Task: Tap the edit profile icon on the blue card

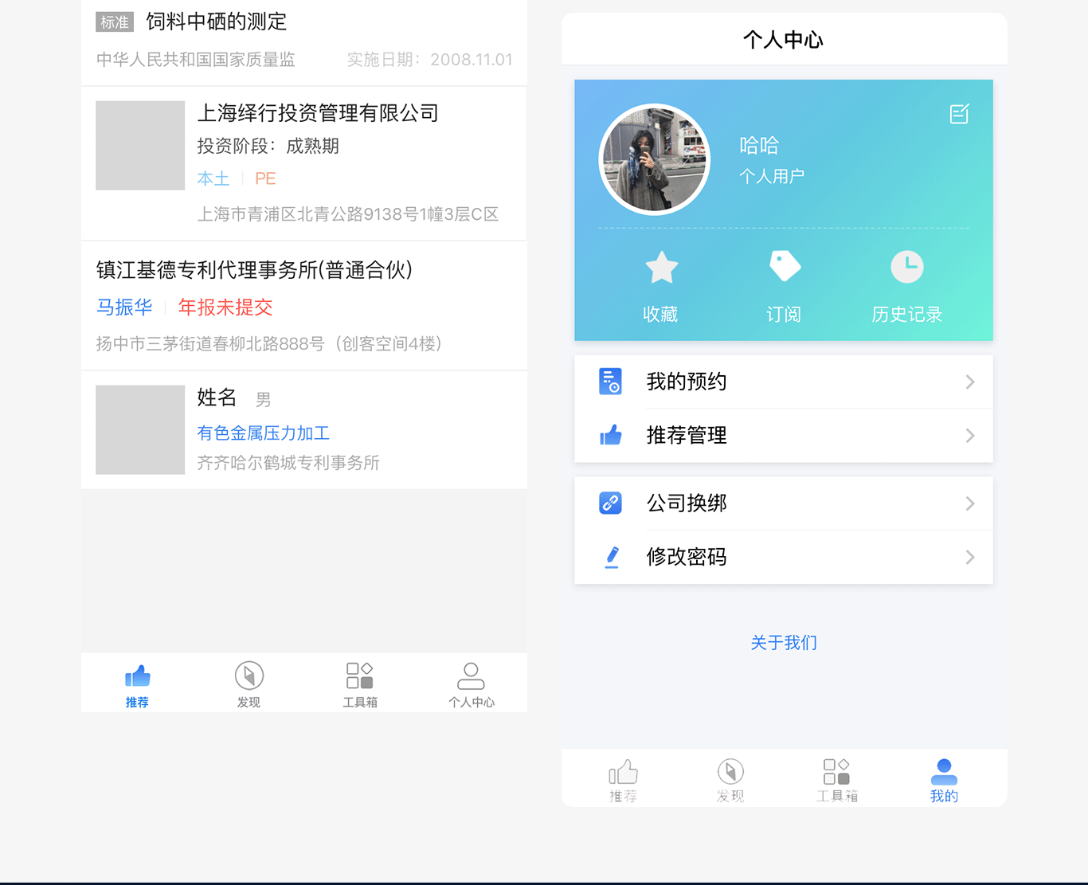Action: [960, 114]
